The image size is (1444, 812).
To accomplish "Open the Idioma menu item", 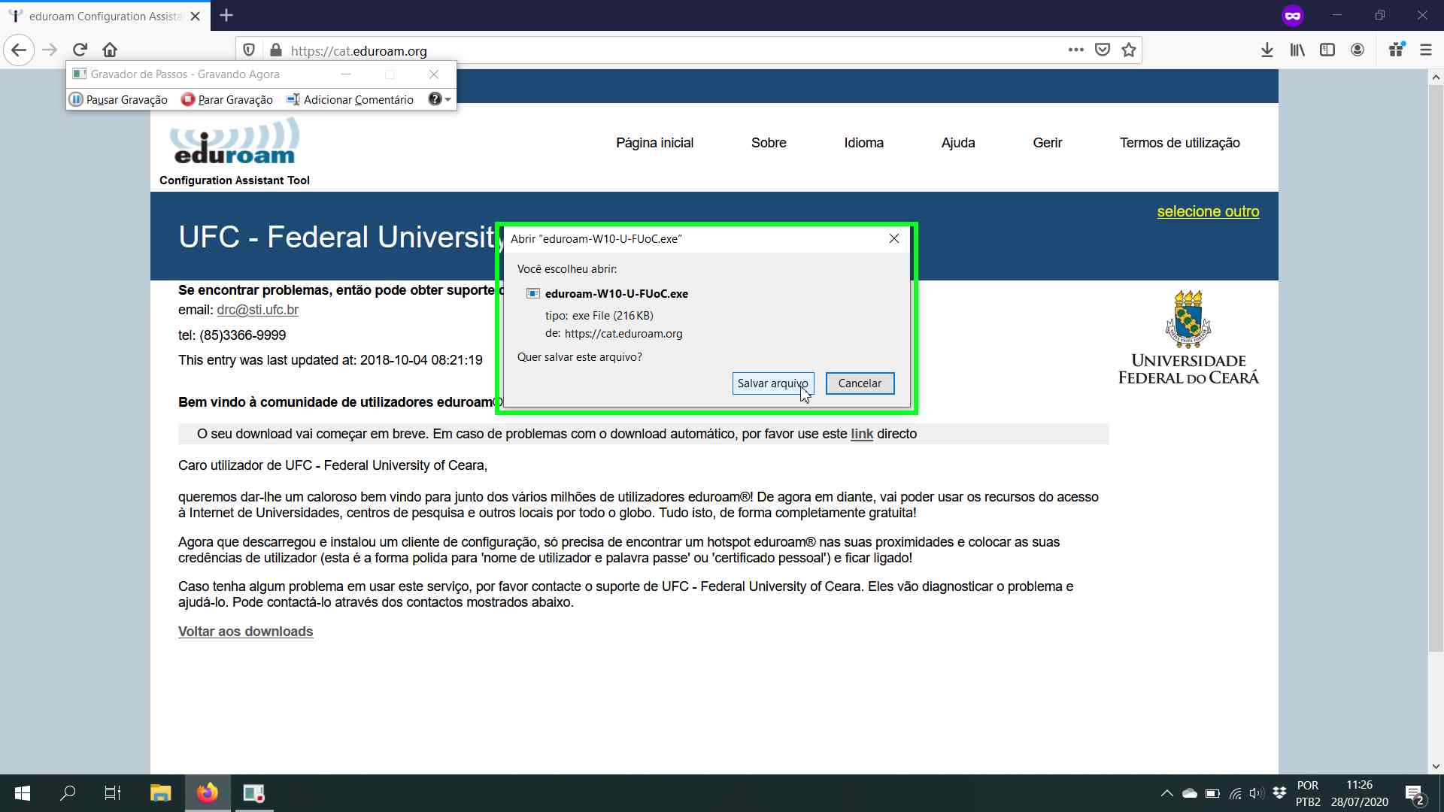I will (863, 143).
